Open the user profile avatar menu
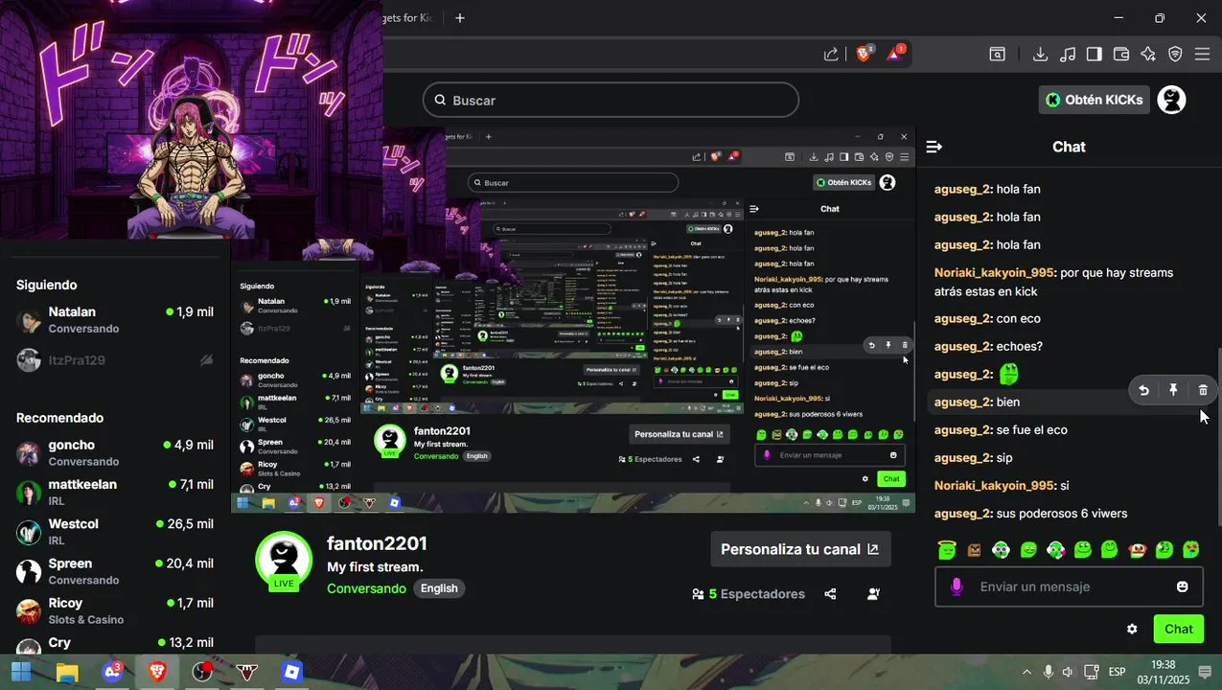This screenshot has height=690, width=1222. coord(1172,100)
